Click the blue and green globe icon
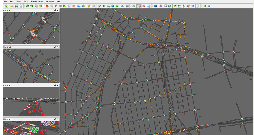 pos(113,6)
